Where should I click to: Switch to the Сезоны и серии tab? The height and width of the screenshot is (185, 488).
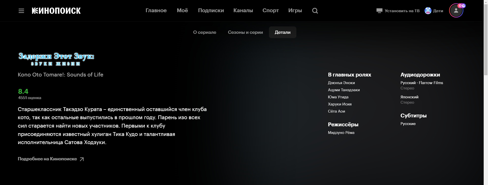coord(245,32)
